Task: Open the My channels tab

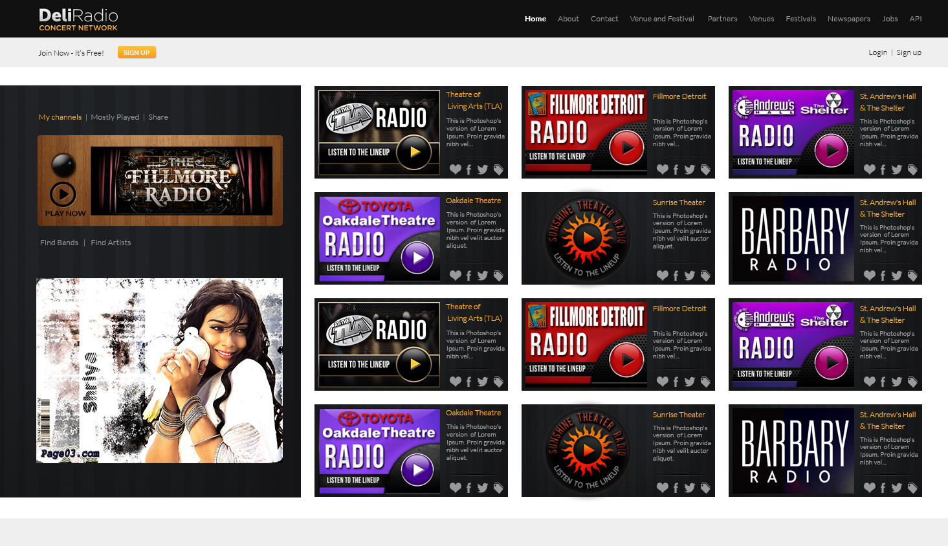Action: coord(60,116)
